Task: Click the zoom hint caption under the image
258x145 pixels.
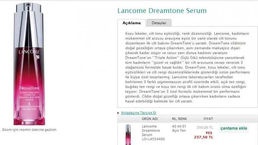Action: [x=29, y=130]
